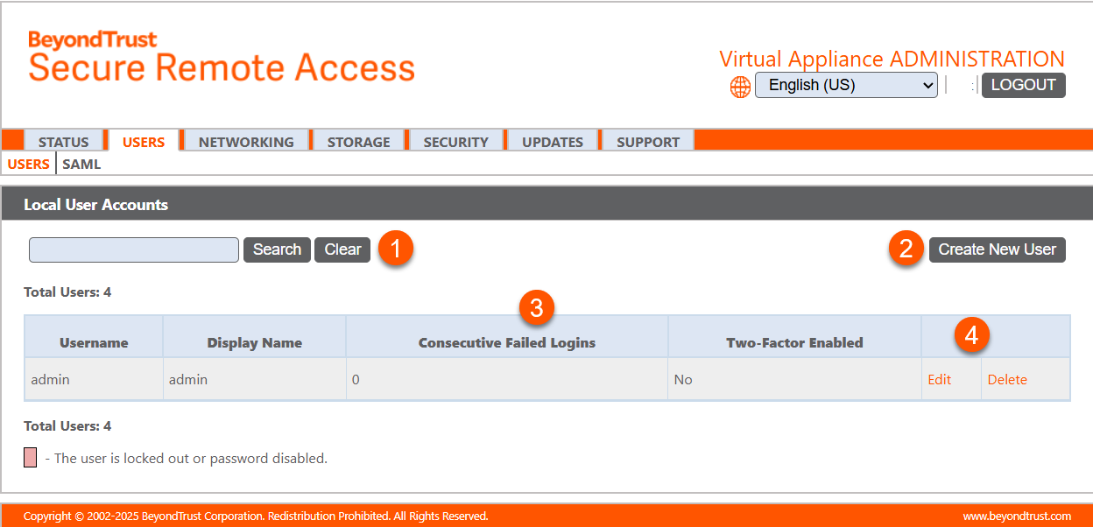The image size is (1093, 527).
Task: Select the USERS sub-tab
Action: click(28, 164)
